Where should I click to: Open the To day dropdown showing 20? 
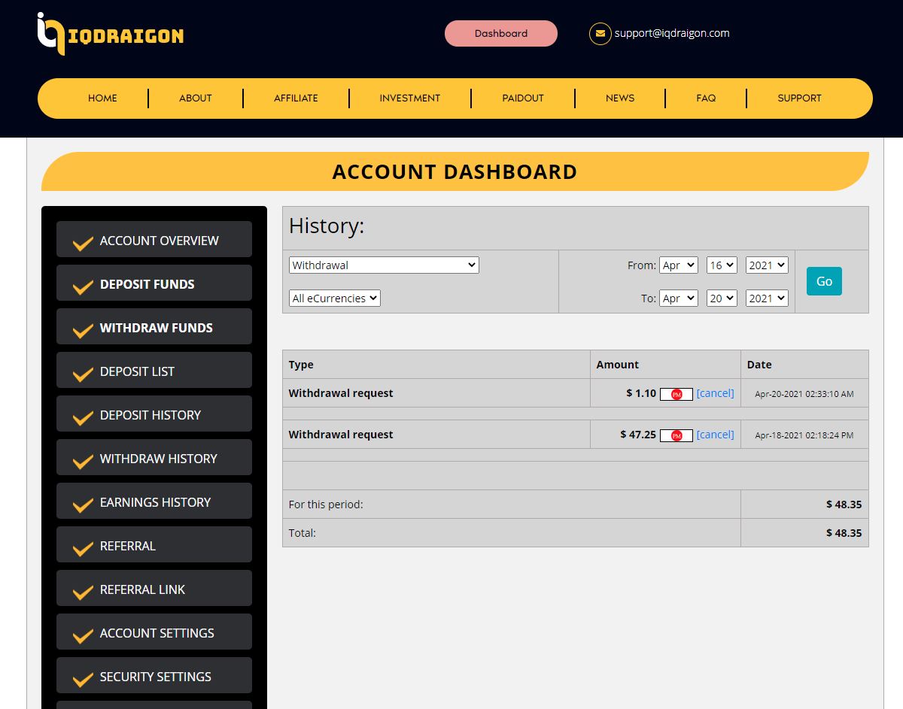(721, 298)
